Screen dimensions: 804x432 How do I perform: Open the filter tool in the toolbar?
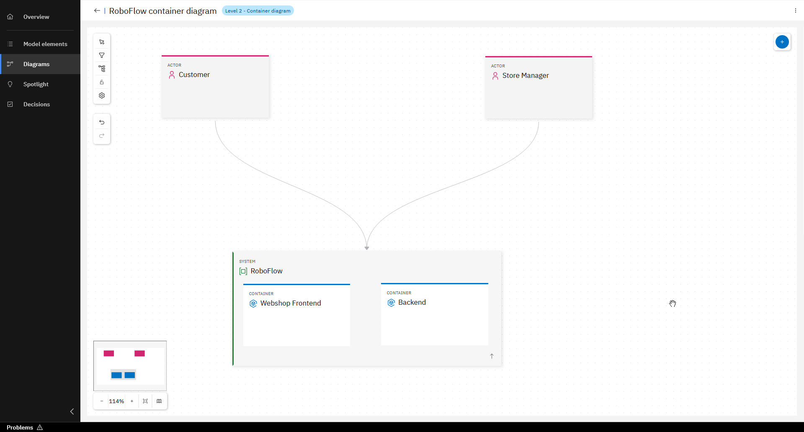tap(102, 55)
